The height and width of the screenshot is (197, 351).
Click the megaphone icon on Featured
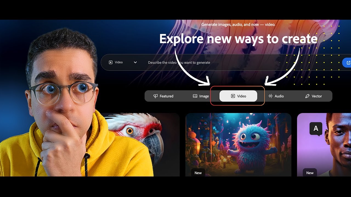155,96
